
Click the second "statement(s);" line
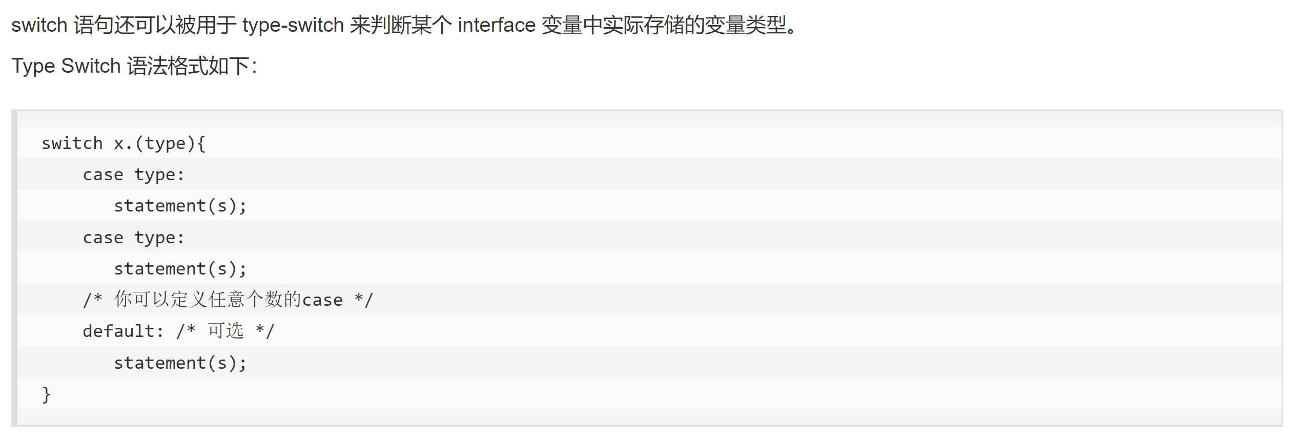(180, 269)
